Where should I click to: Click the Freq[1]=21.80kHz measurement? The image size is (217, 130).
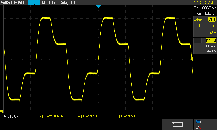[49, 116]
